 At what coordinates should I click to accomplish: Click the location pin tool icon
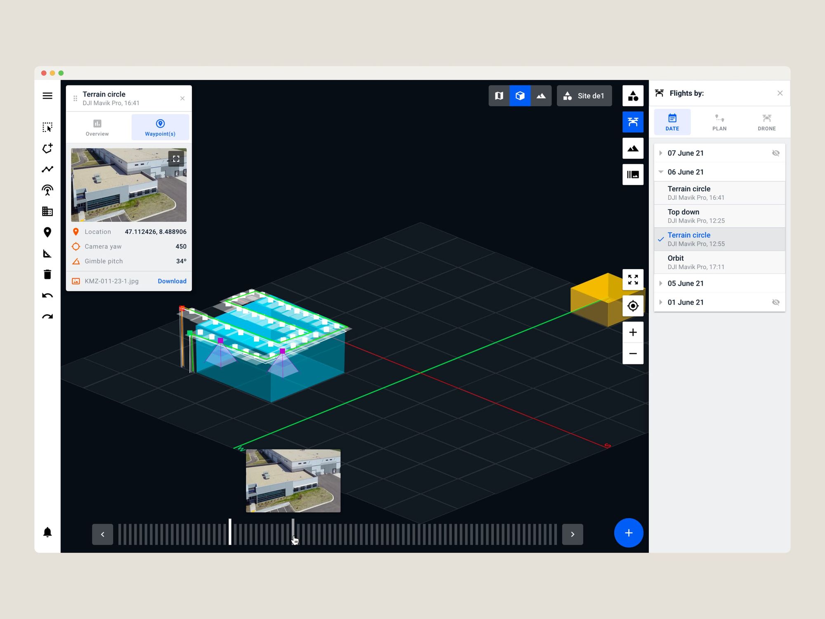coord(47,232)
